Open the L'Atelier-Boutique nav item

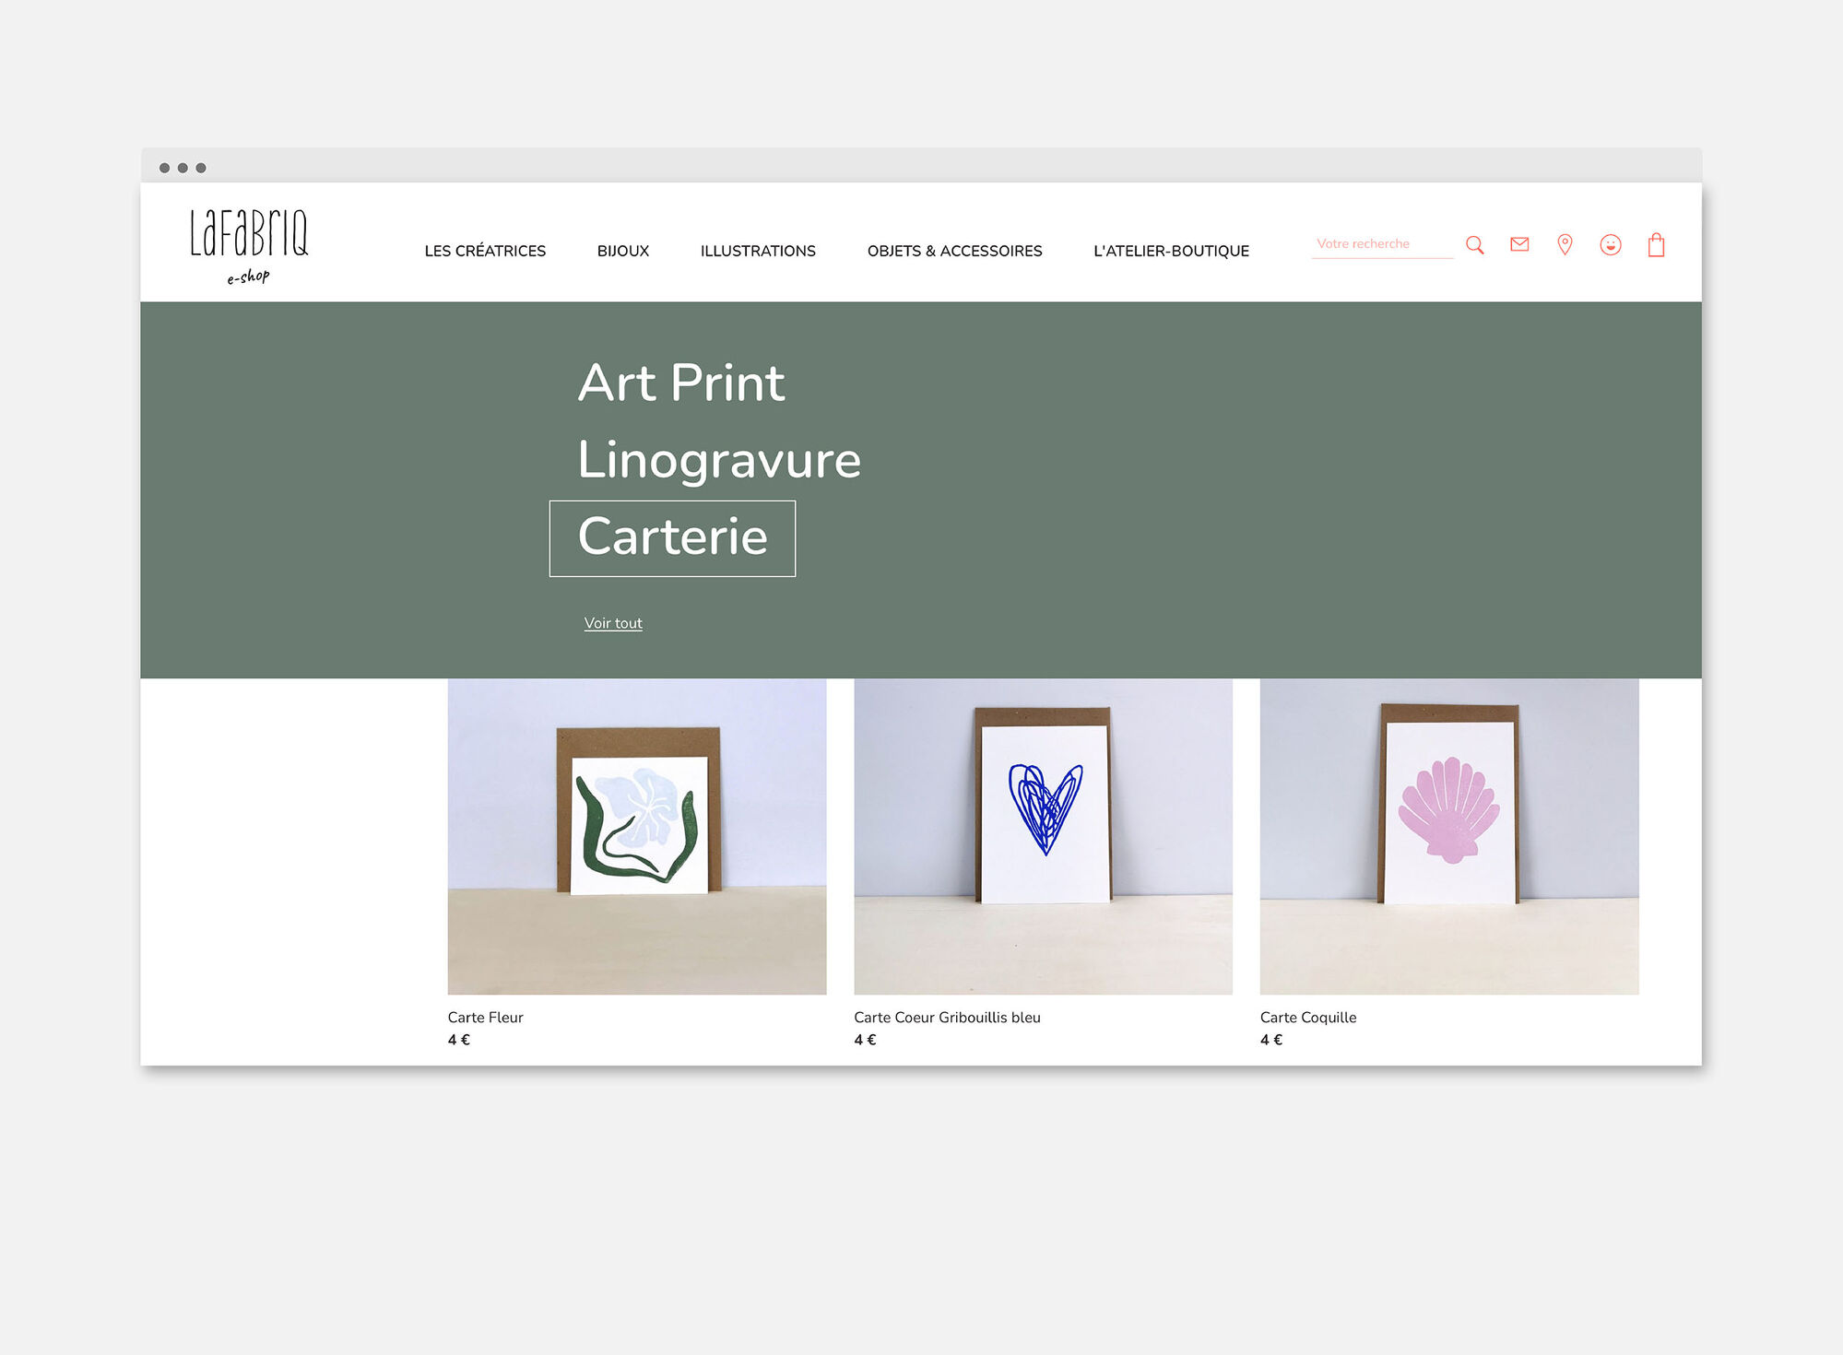tap(1171, 251)
